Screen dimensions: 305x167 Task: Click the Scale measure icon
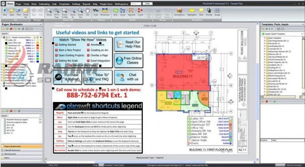96,11
